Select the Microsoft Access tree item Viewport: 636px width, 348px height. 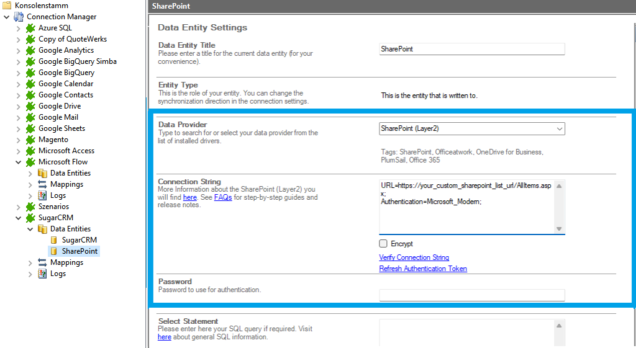66,151
